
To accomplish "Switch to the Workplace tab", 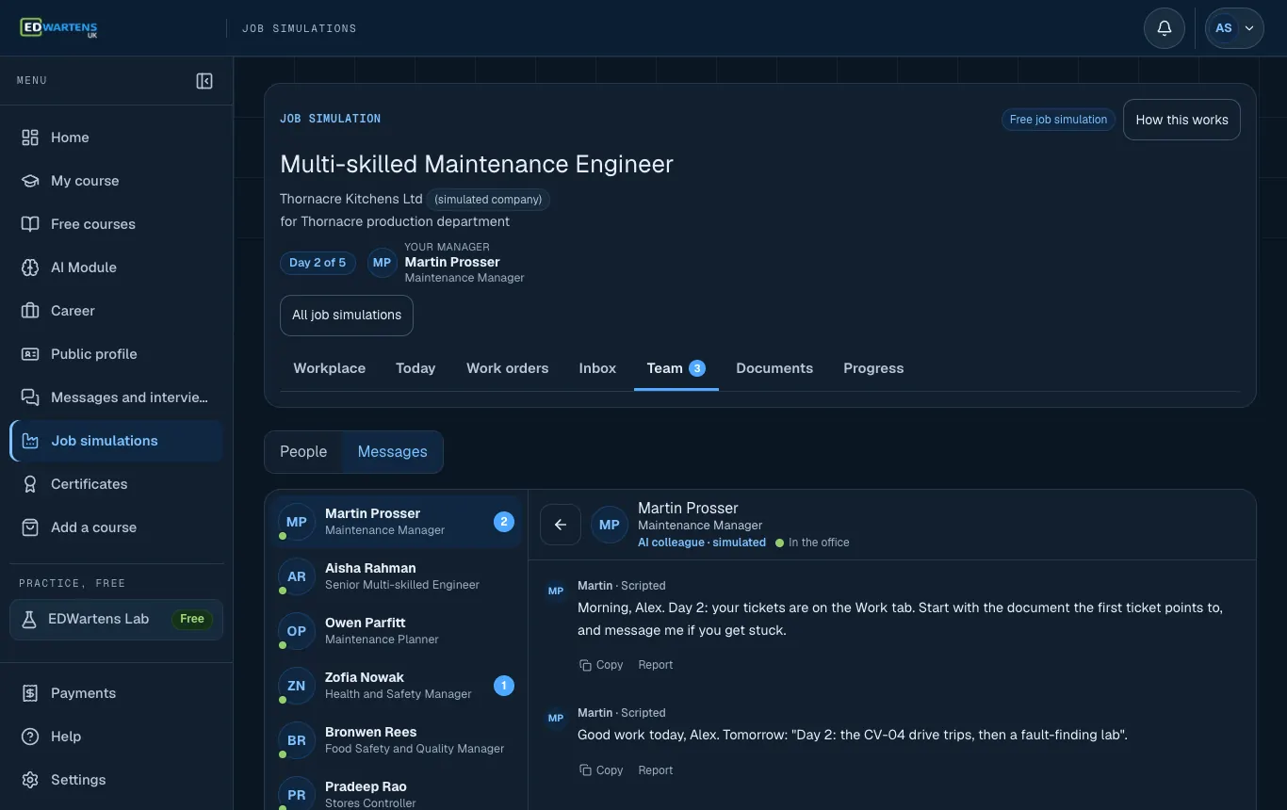I will 330,368.
